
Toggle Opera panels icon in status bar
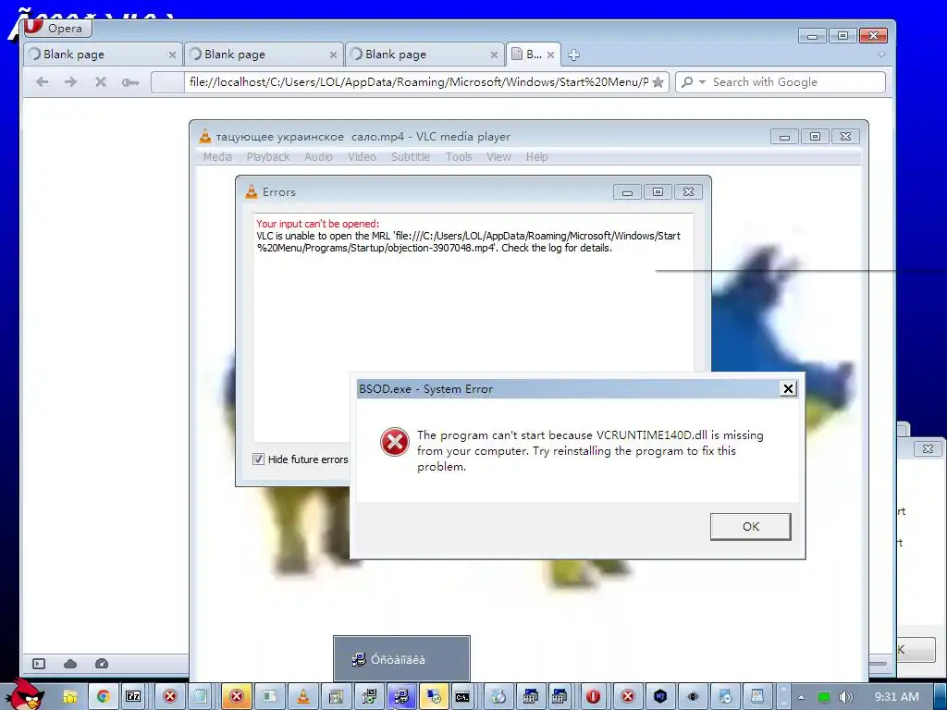(39, 664)
